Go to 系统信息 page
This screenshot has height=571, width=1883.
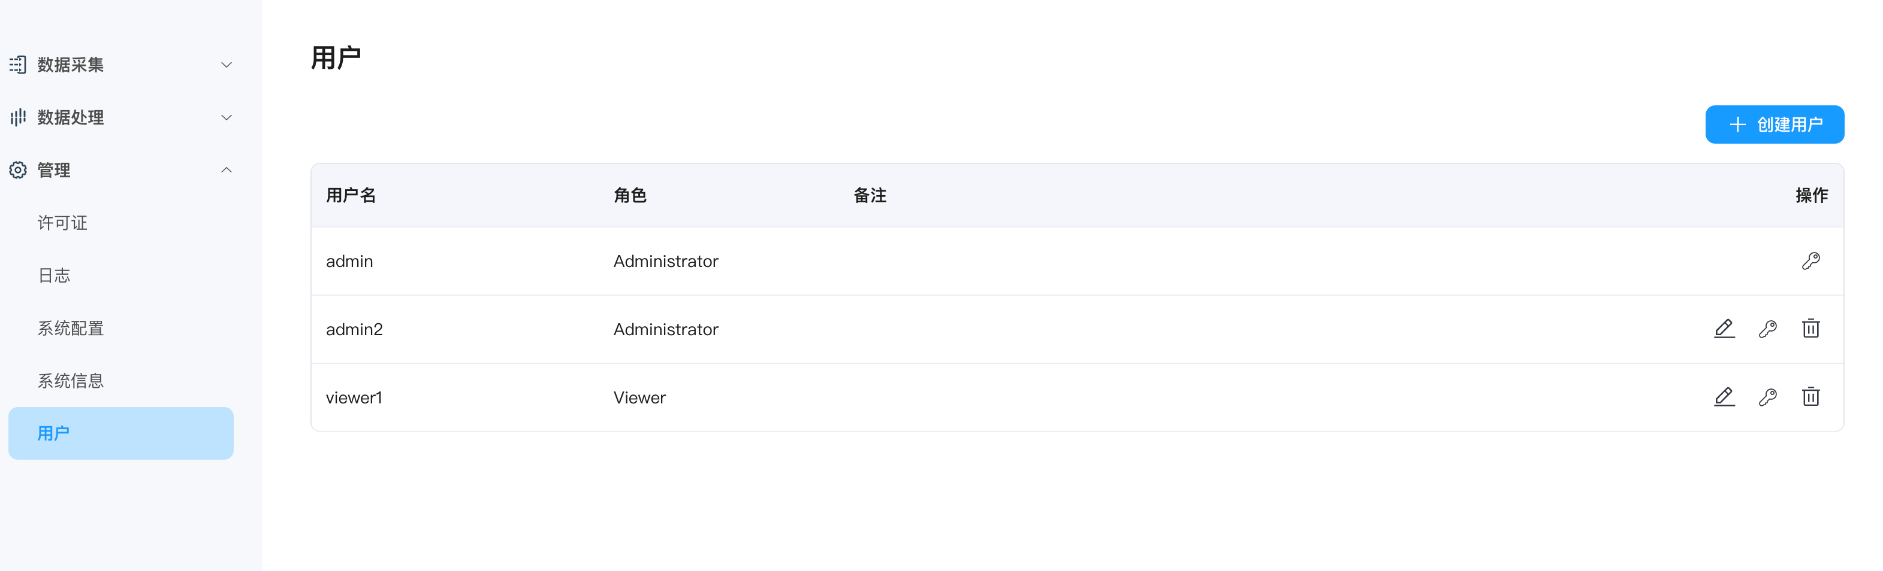pyautogui.click(x=71, y=381)
